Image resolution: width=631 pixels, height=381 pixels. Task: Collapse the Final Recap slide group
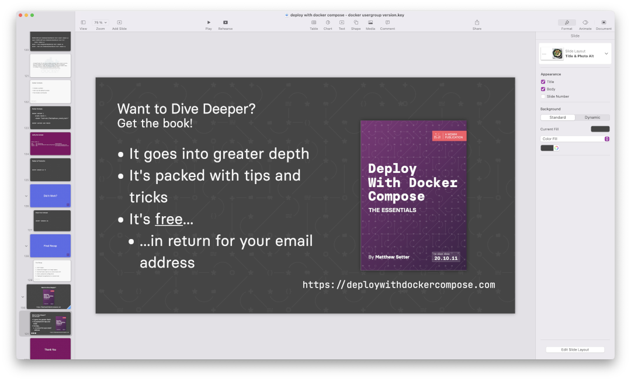point(26,246)
